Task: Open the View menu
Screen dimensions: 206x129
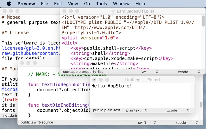Action: (73, 4)
